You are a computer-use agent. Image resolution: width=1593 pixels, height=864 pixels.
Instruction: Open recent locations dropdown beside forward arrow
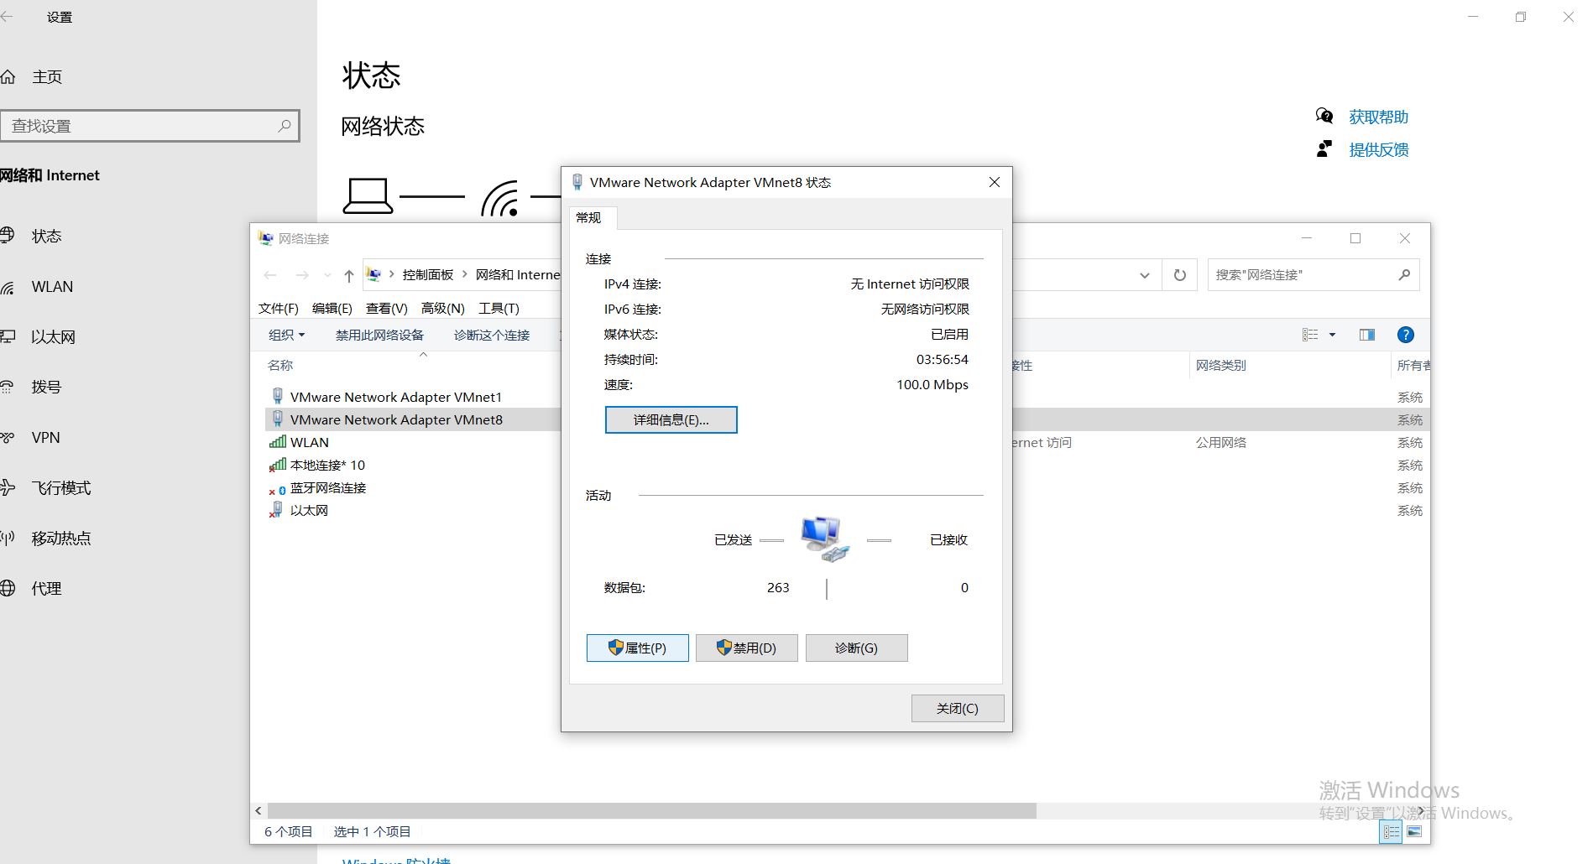(327, 275)
